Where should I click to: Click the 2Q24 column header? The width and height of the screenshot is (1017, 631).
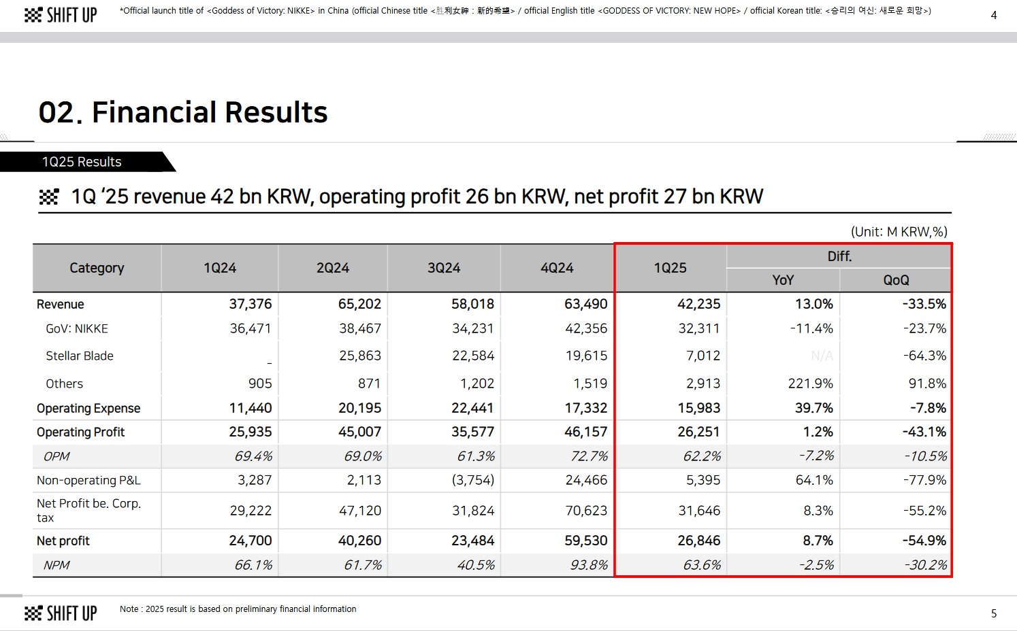click(333, 268)
